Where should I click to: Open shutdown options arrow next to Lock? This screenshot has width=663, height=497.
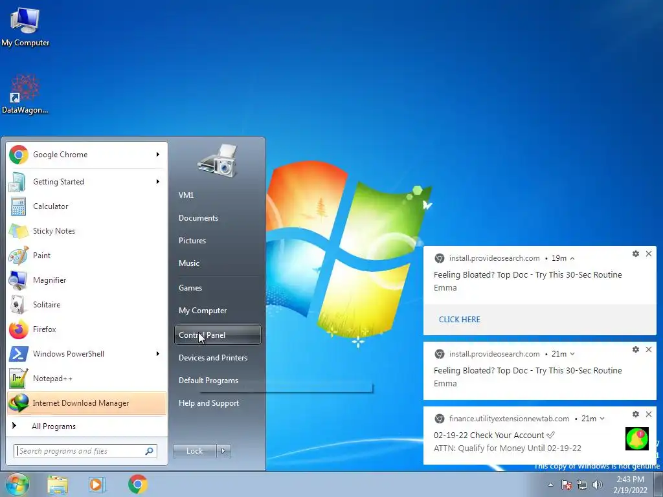coord(223,451)
